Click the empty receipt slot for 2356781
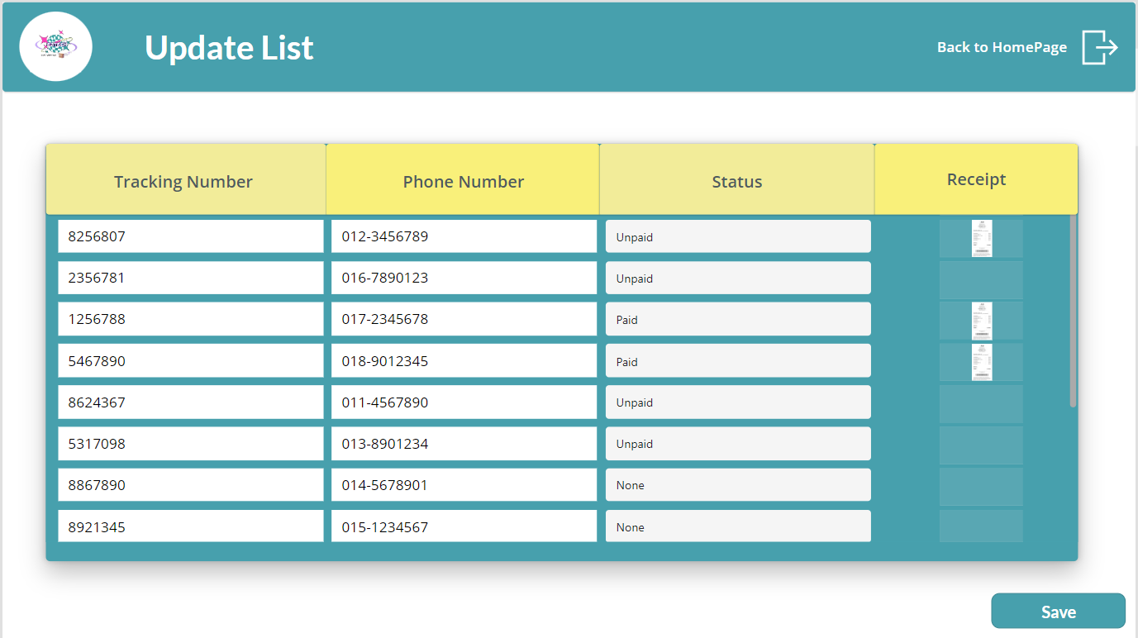Screen dimensions: 1138x638 pyautogui.click(x=981, y=279)
